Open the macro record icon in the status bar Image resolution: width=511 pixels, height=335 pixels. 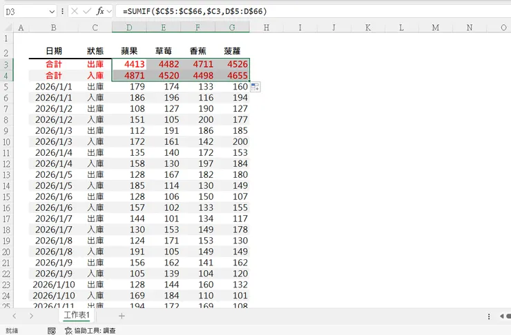(x=52, y=331)
